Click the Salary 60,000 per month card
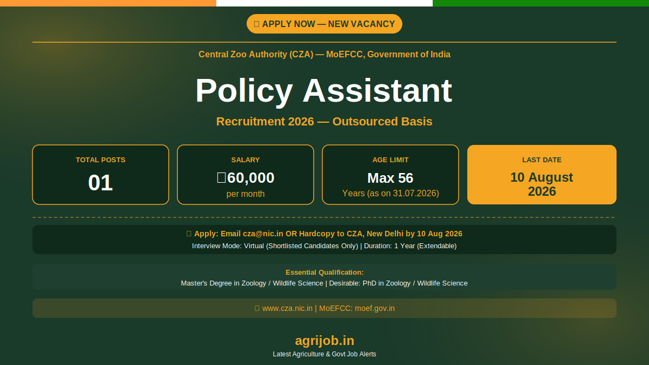The width and height of the screenshot is (649, 365). 246,175
